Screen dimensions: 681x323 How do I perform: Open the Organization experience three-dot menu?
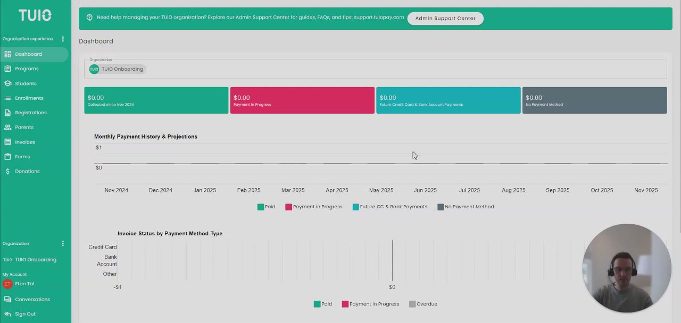click(63, 39)
